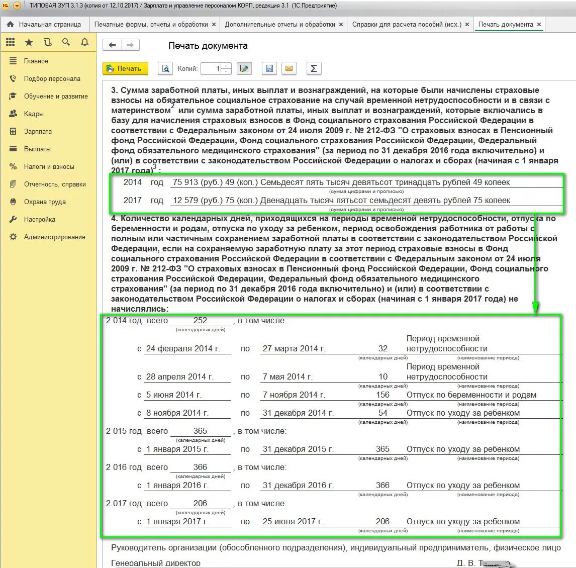The height and width of the screenshot is (568, 576).
Task: Open Favorites star icon
Action: [29, 42]
